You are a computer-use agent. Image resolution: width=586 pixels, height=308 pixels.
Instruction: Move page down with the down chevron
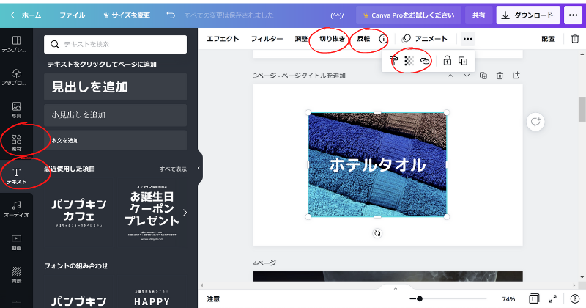[x=467, y=76]
